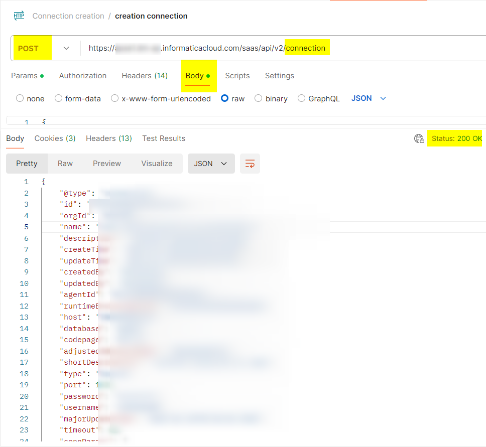
Task: Click the HTTP request icon
Action: coord(19,16)
